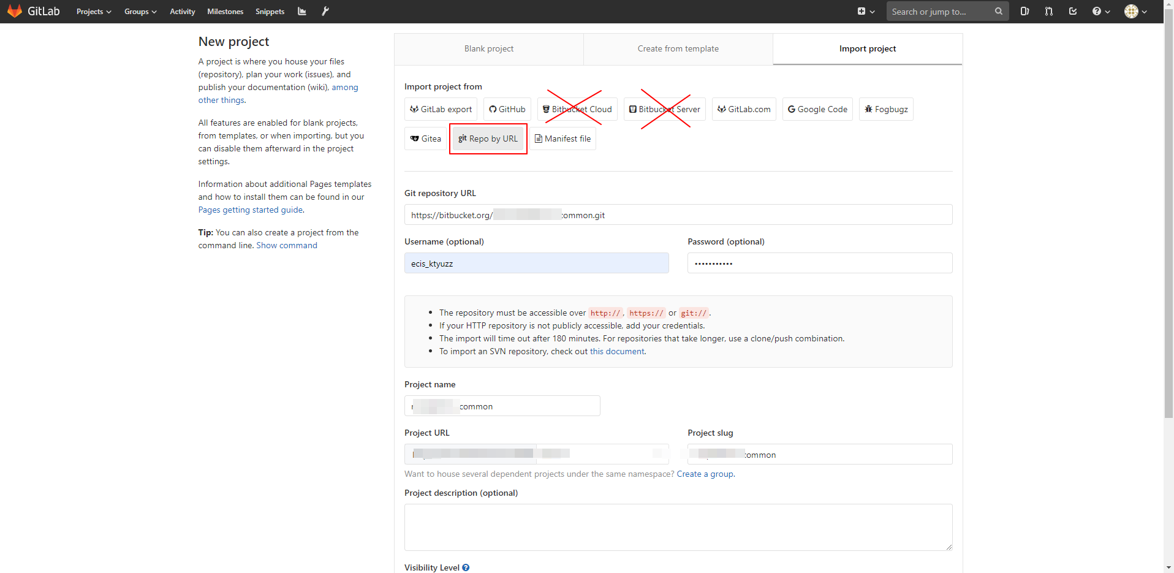Click the Username (optional) field
The width and height of the screenshot is (1174, 573).
537,263
